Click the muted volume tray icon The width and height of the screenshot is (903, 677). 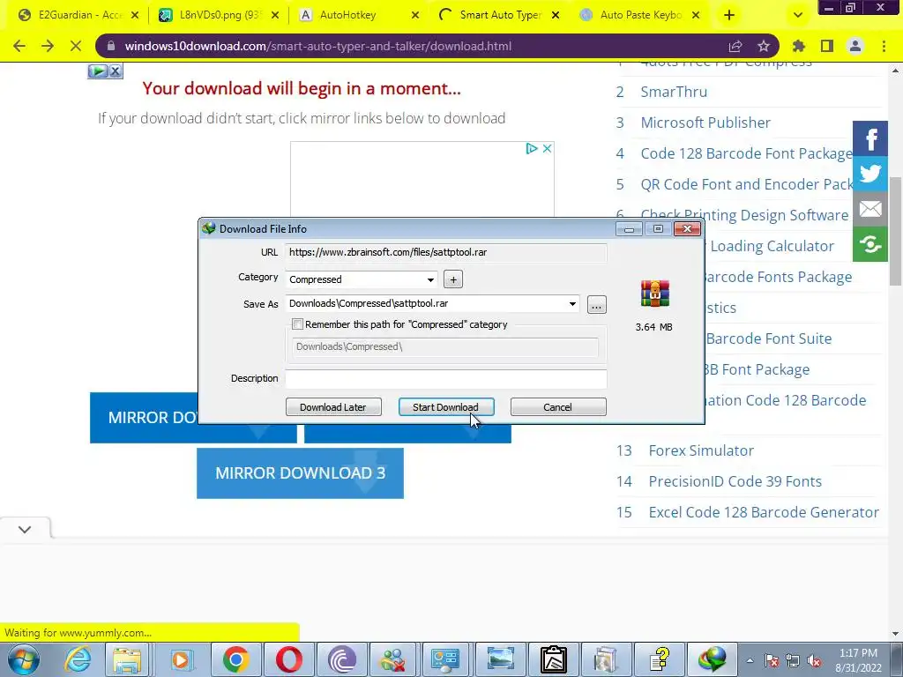tap(814, 660)
